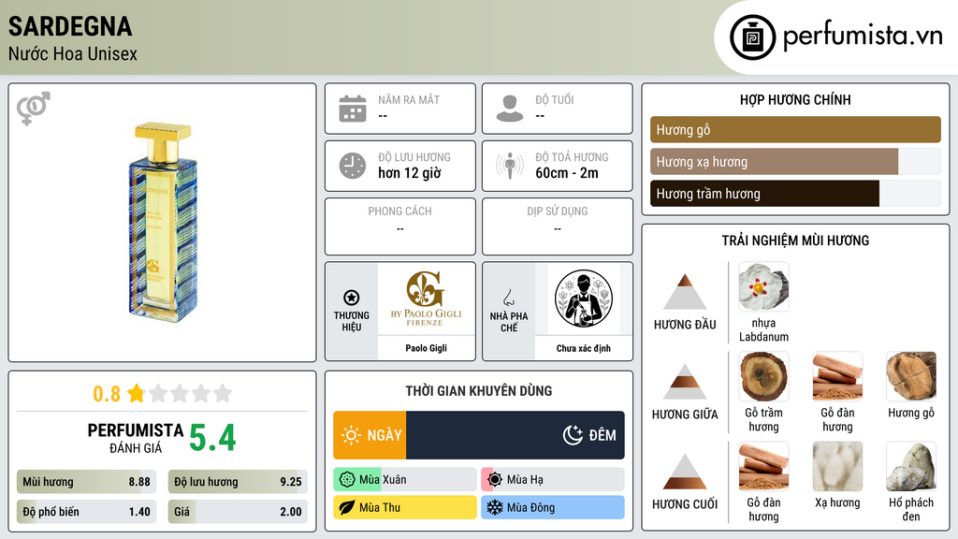Viewport: 958px width, 539px height.
Task: Click the dark Đêm night bar
Action: pyautogui.click(x=515, y=435)
